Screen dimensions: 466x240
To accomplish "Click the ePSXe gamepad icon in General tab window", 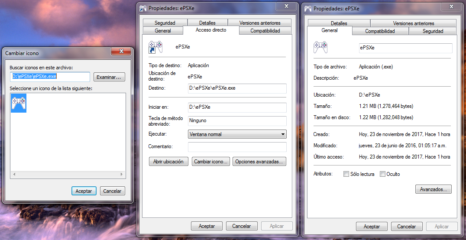I will 320,47.
